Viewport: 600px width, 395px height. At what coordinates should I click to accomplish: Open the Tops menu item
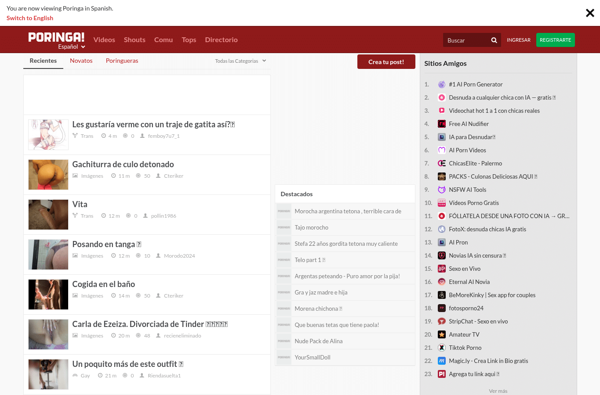(189, 39)
